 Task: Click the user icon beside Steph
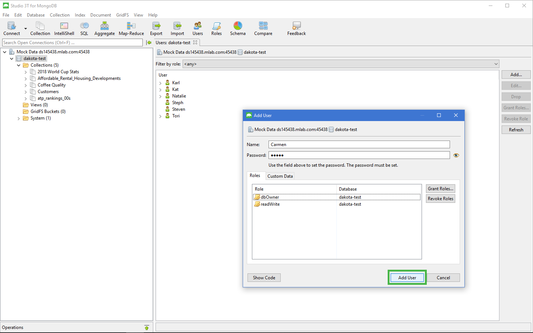(167, 103)
